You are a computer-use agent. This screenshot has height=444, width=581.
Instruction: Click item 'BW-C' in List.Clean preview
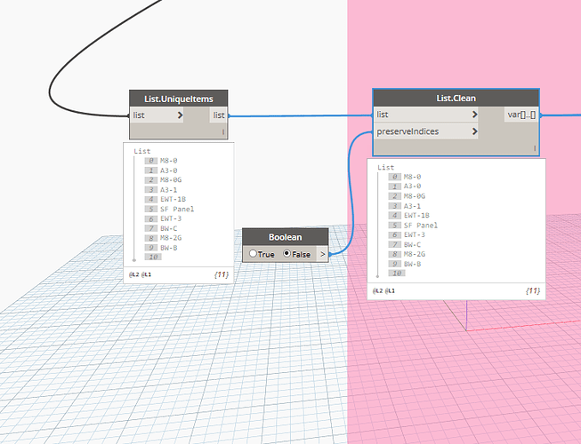click(413, 244)
